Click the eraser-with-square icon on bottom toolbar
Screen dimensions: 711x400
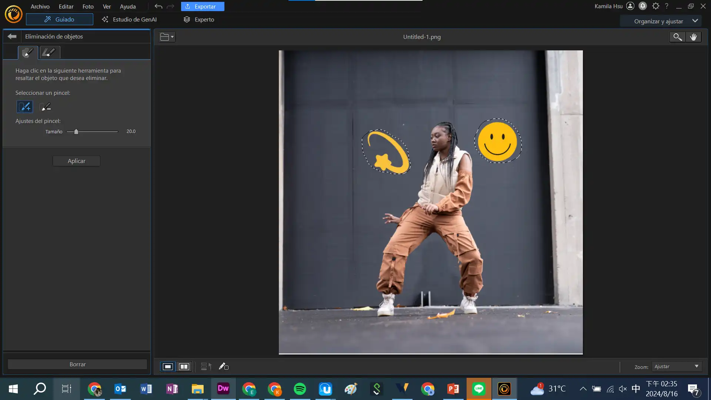click(x=224, y=367)
